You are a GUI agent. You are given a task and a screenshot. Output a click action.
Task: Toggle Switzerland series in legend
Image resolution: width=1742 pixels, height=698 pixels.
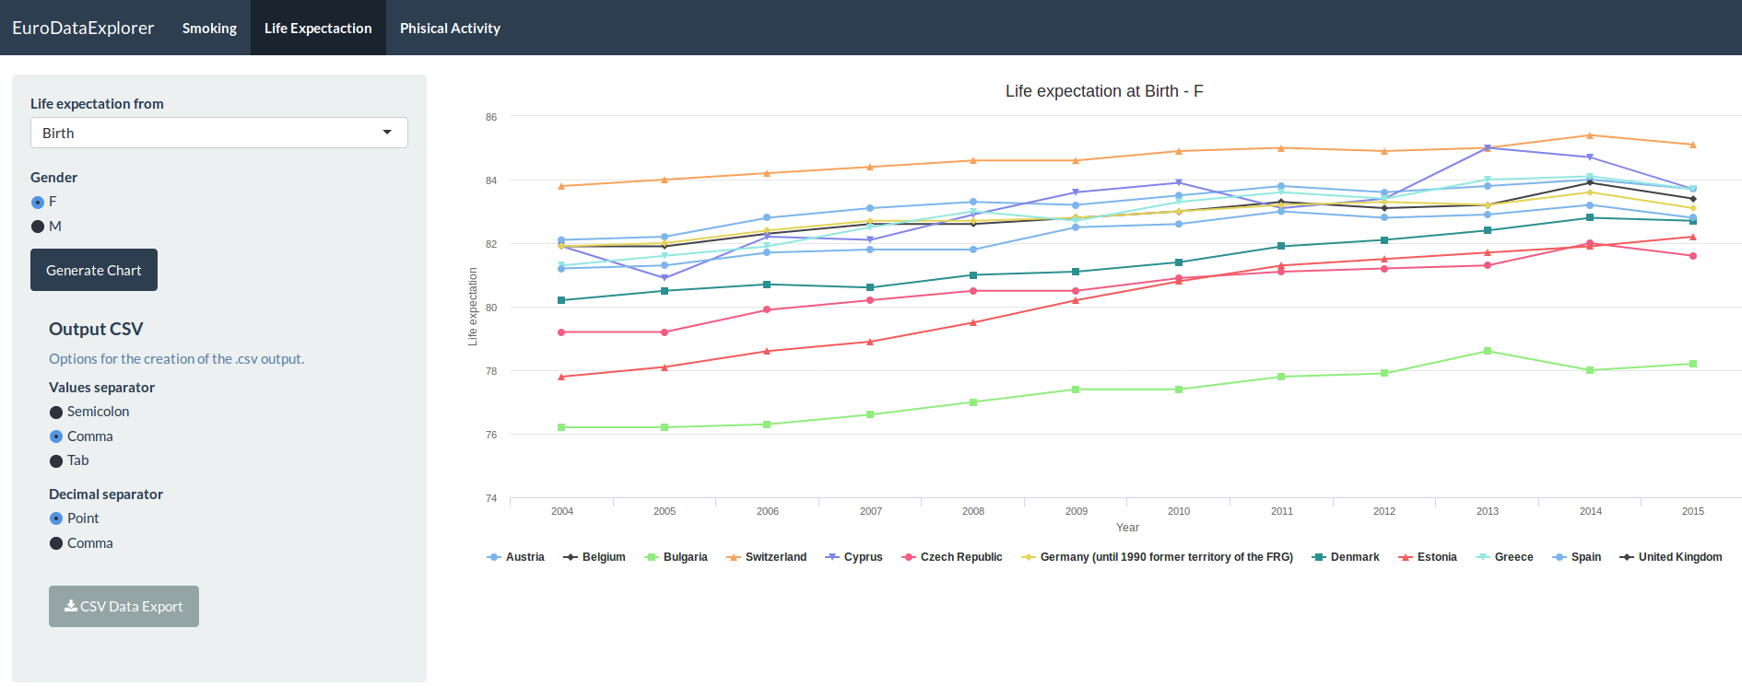767,557
